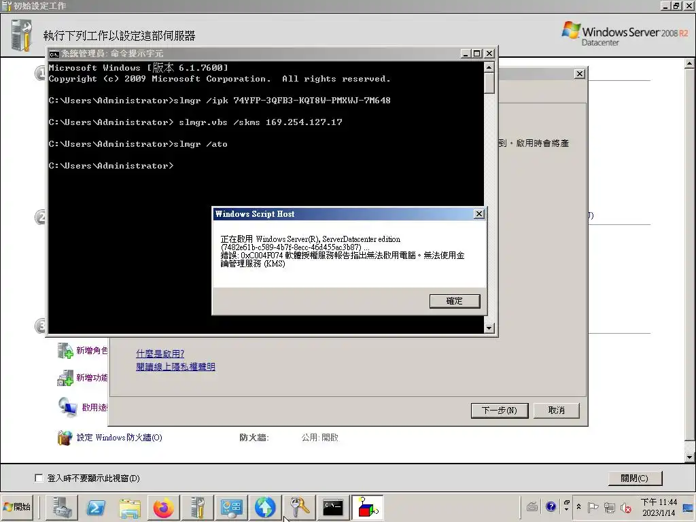
Task: Click the Action Center flag tray icon
Action: coord(593,507)
